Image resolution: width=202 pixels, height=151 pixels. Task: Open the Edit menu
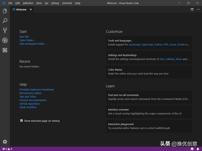pyautogui.click(x=18, y=3)
